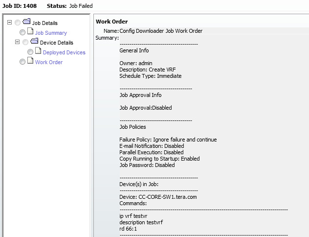
Task: Click the E-mail Notification: Disabled line
Action: (x=152, y=146)
